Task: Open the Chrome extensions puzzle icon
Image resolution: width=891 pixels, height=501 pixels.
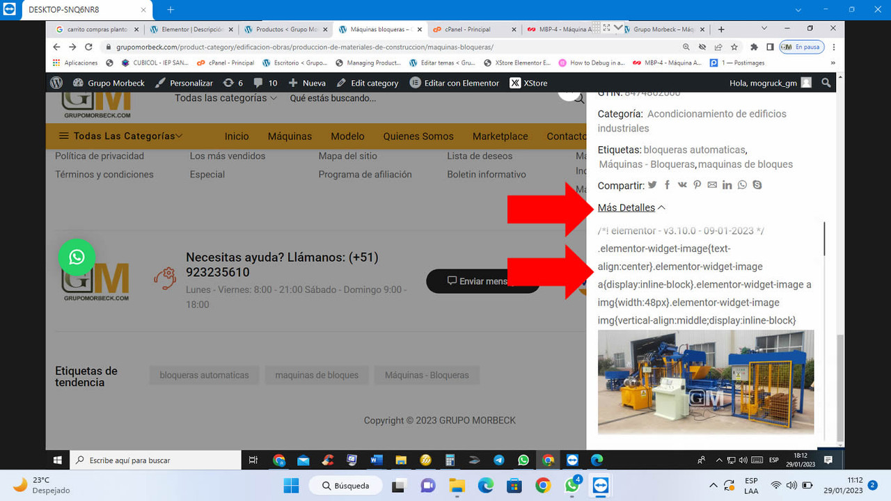Action: (x=754, y=47)
